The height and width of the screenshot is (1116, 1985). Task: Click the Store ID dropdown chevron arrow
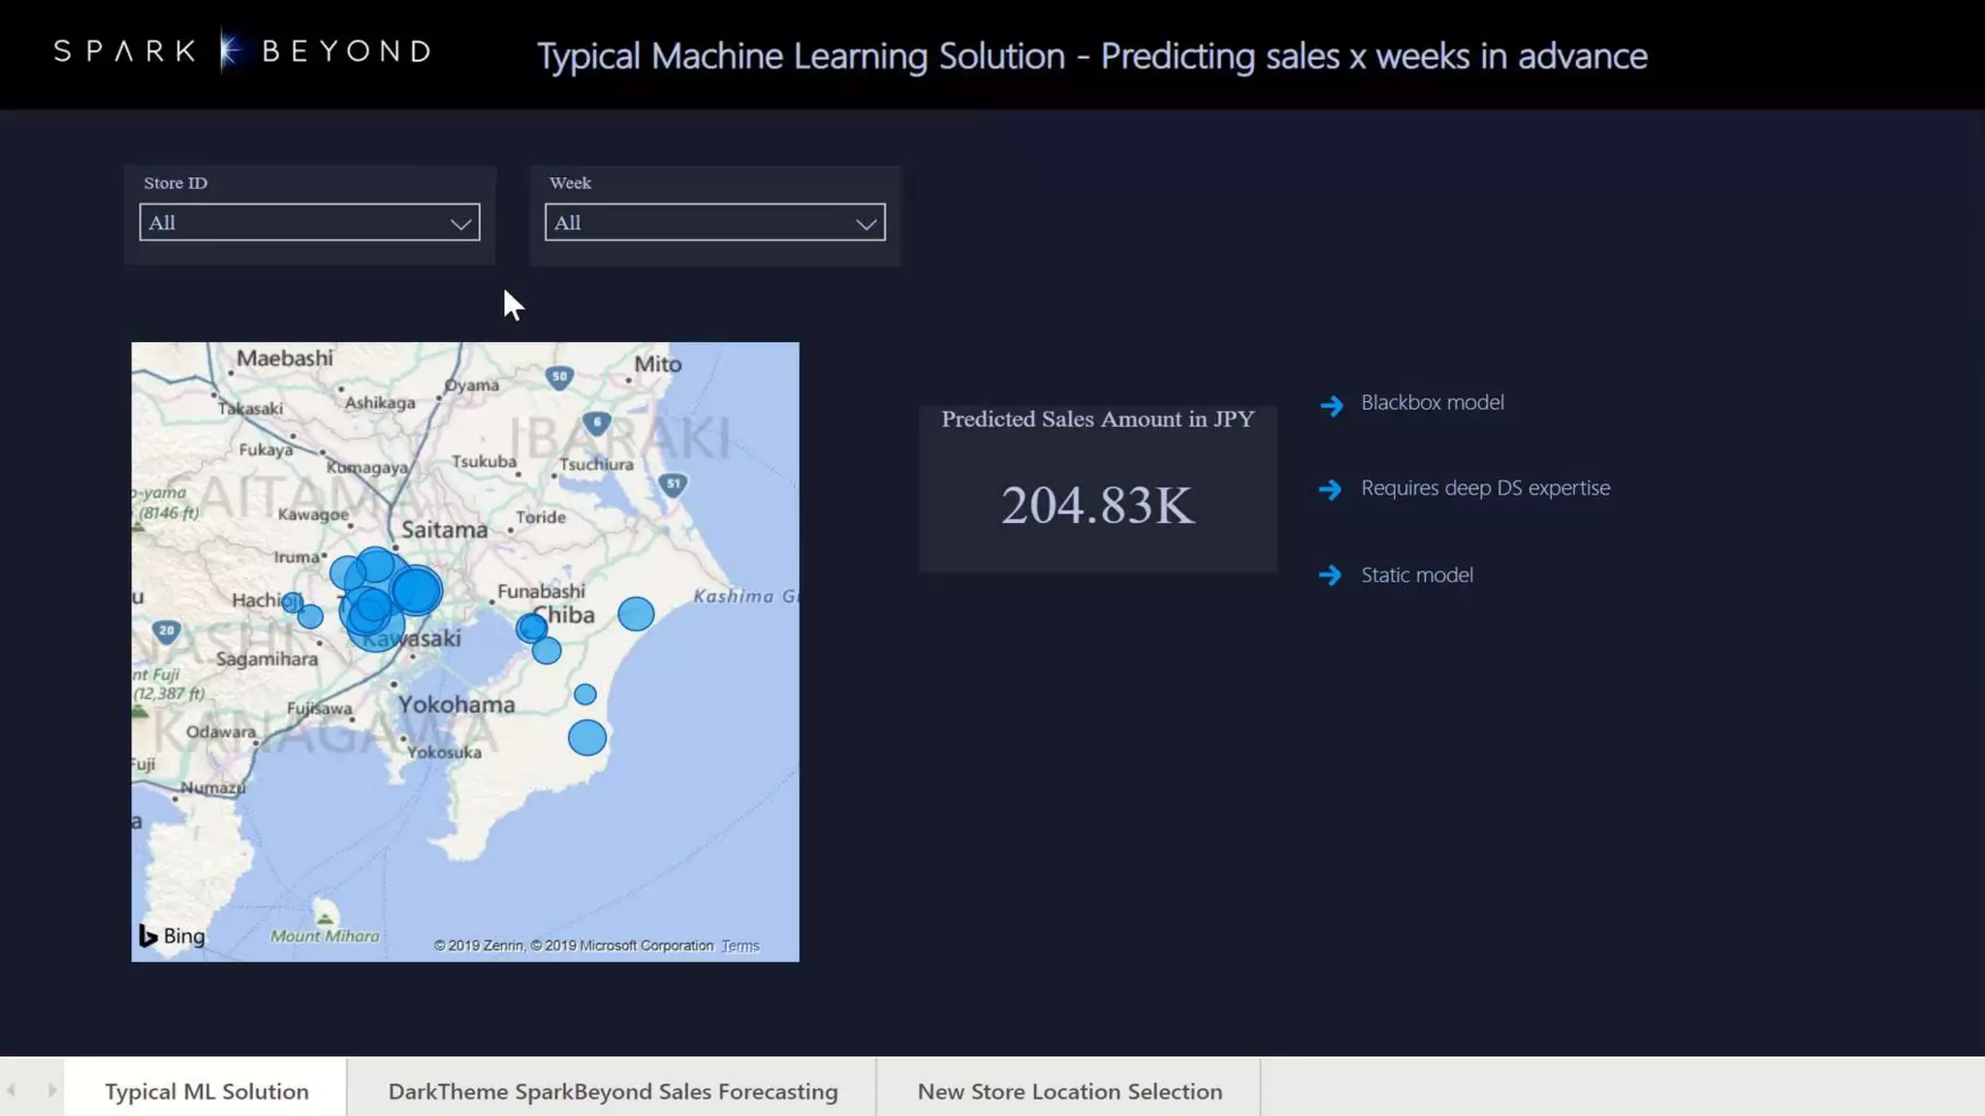[x=460, y=224]
